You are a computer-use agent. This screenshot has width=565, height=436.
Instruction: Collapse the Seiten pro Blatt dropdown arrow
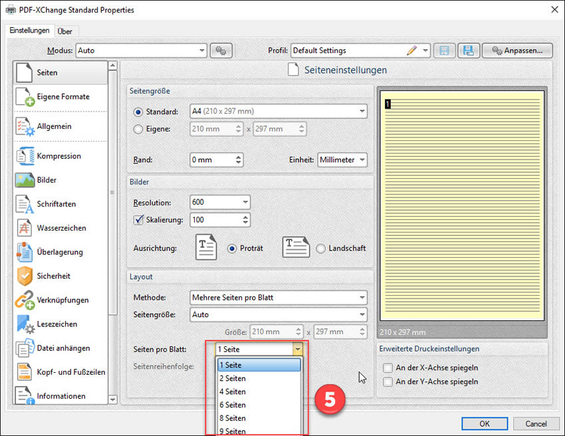click(298, 349)
